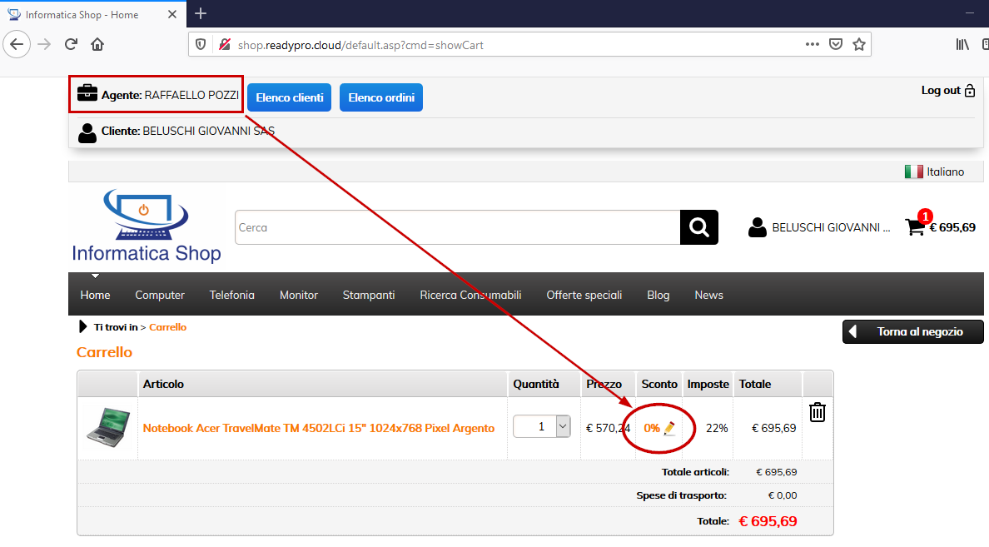Open the Computer category menu

pos(160,296)
